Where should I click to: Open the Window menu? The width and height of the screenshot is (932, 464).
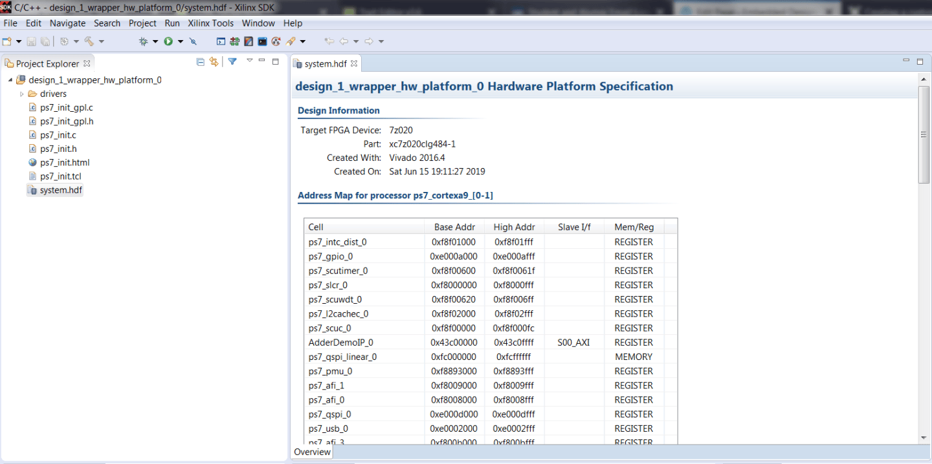coord(258,23)
